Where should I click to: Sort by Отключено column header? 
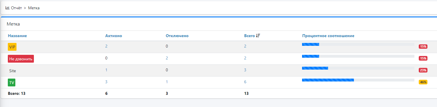pyautogui.click(x=177, y=36)
